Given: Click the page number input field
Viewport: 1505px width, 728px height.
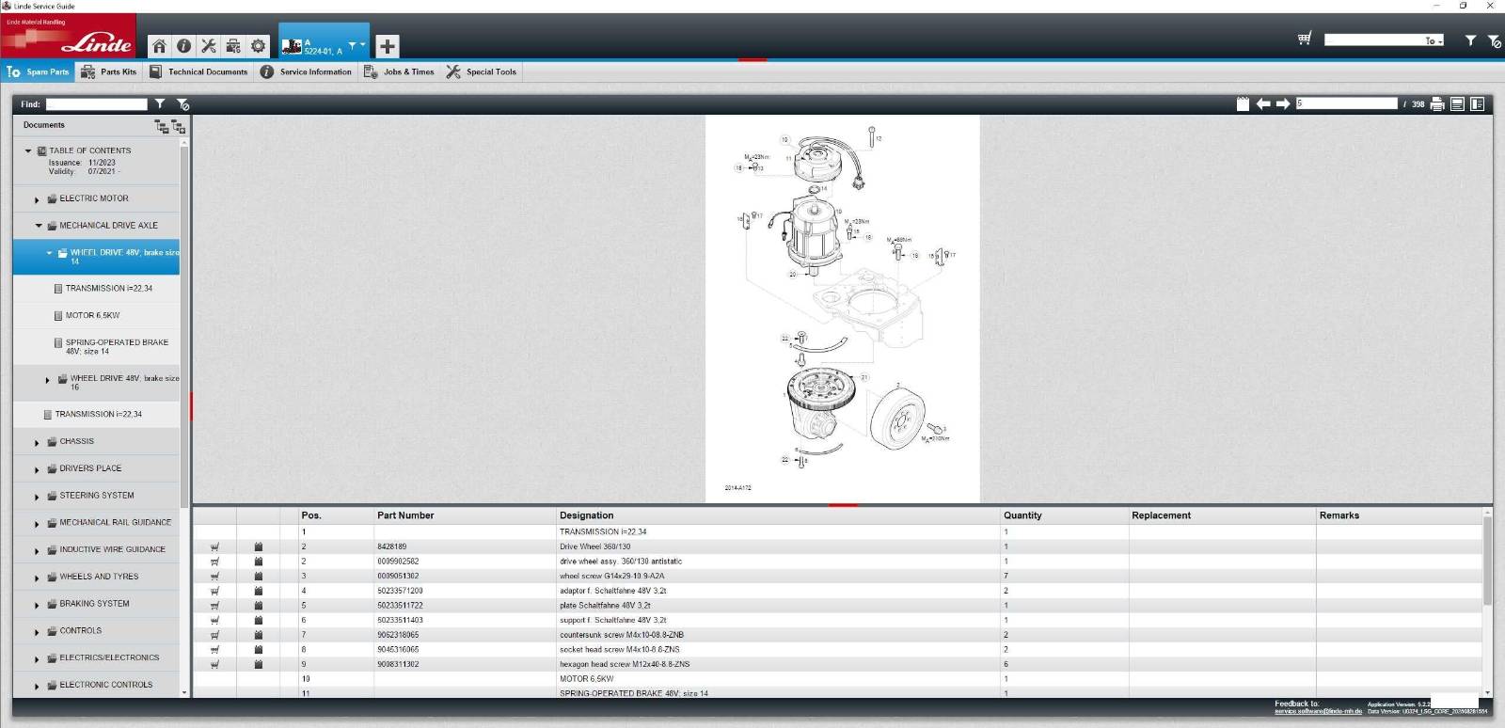Looking at the screenshot, I should (1346, 103).
